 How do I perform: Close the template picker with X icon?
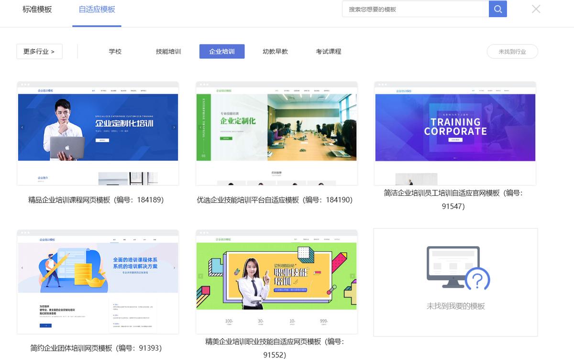point(536,9)
